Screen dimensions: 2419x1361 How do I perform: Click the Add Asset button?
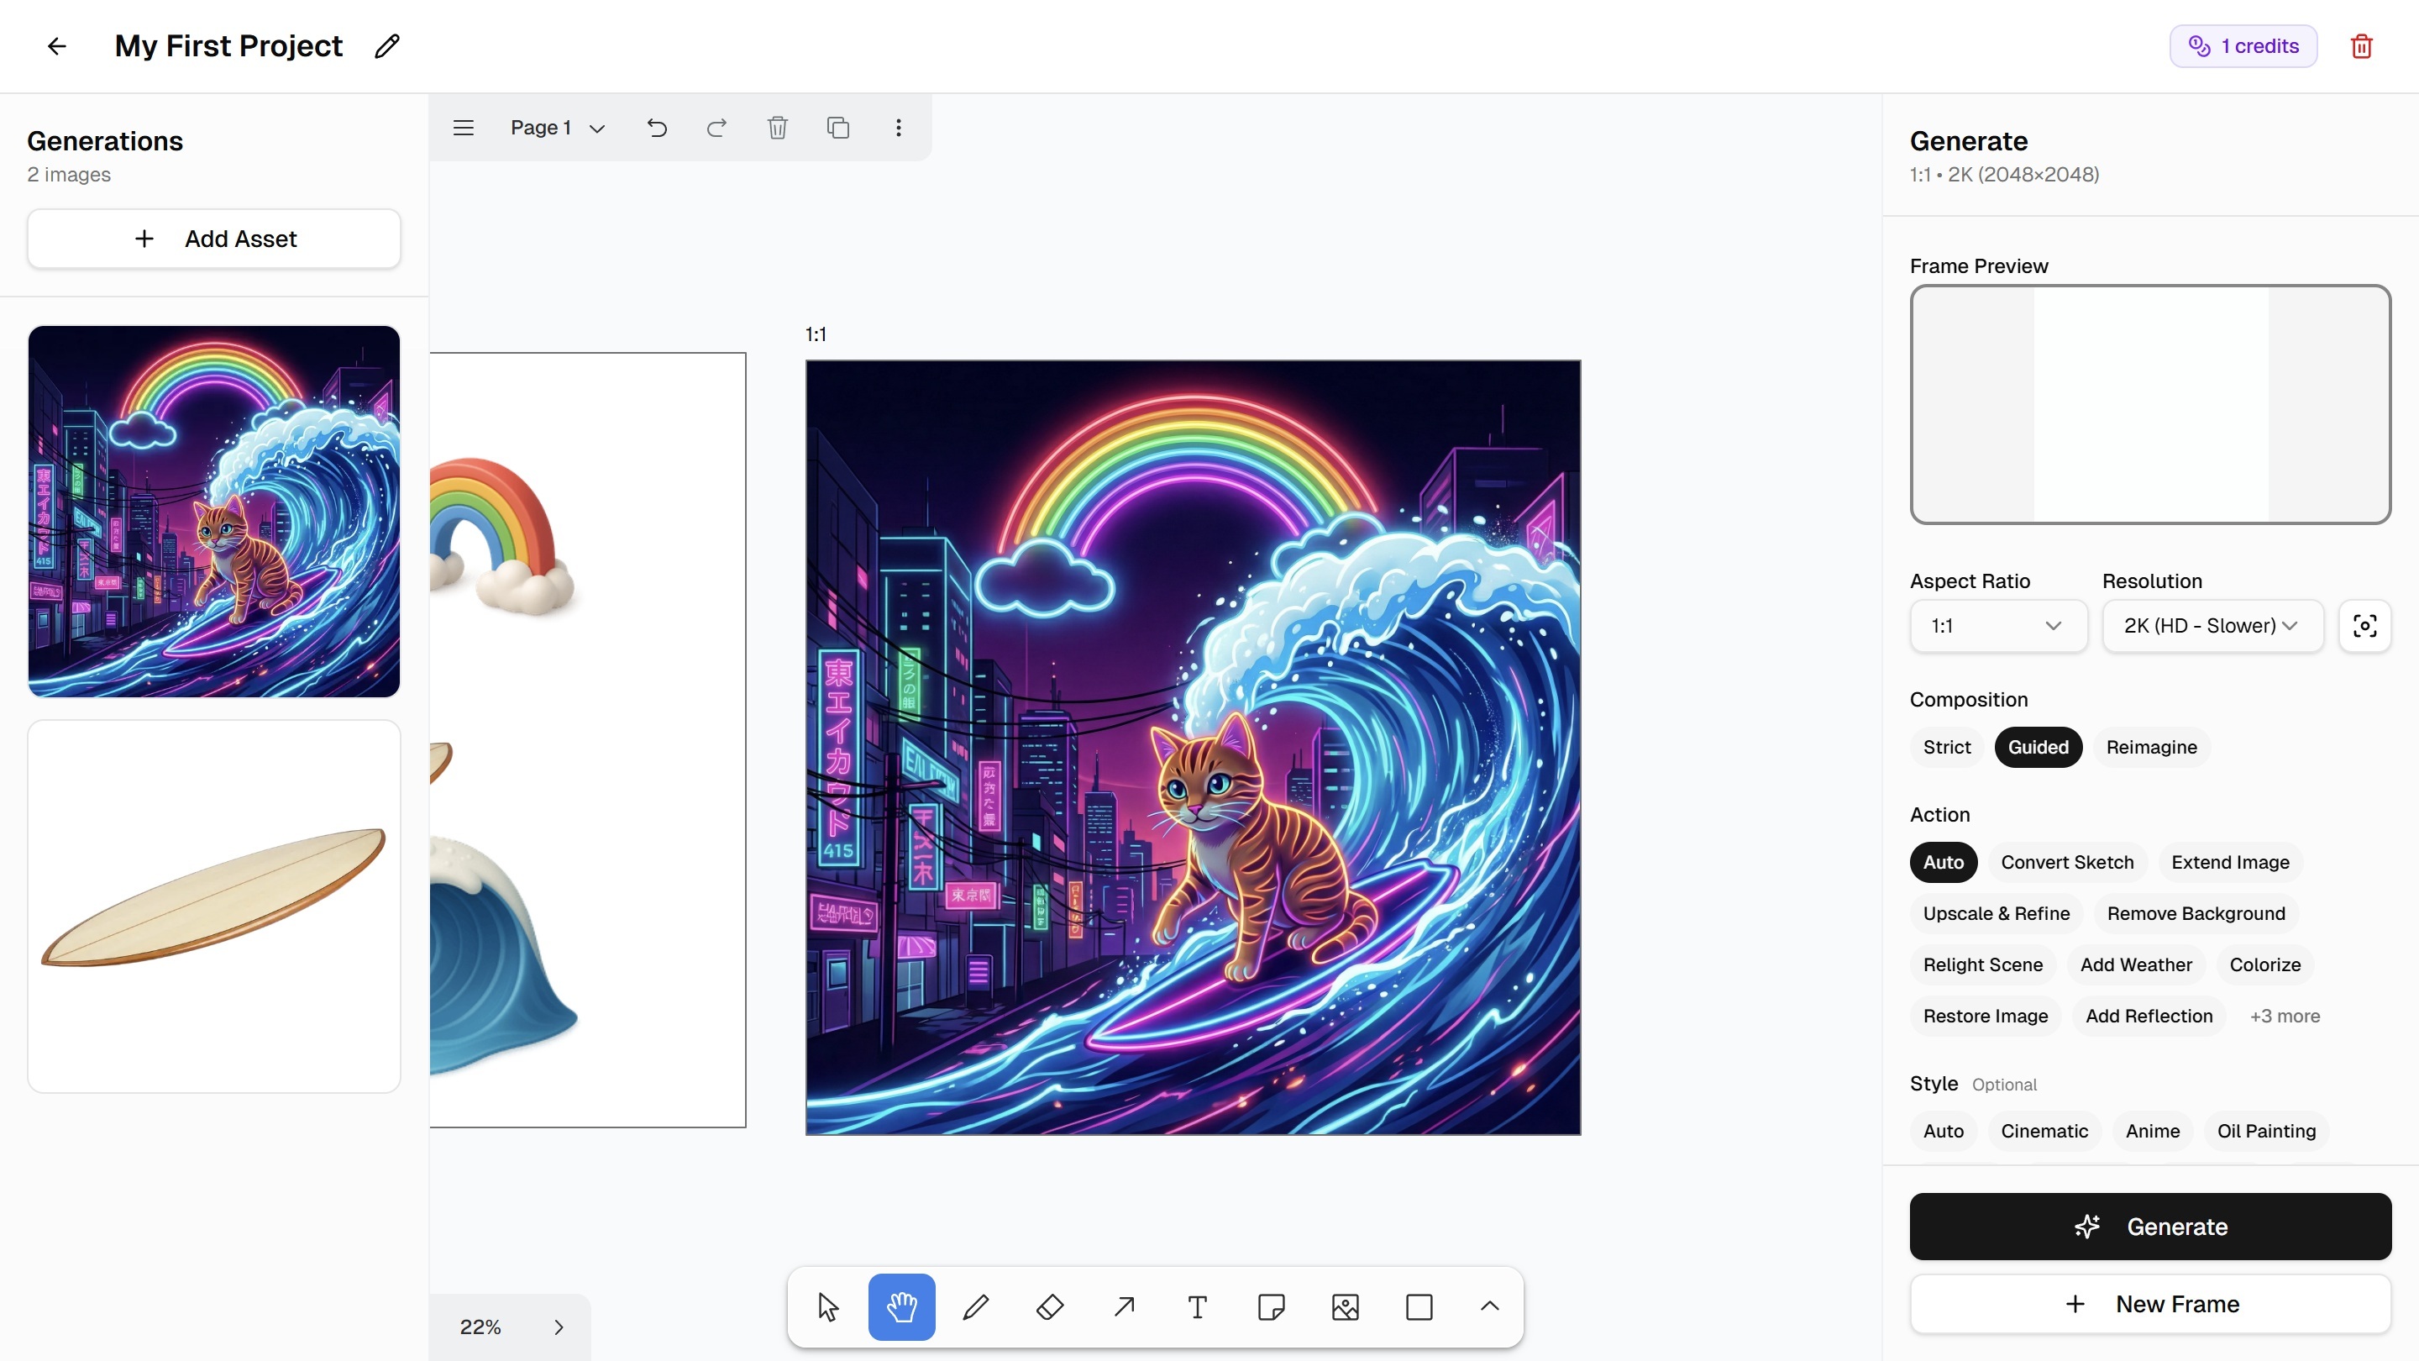click(214, 239)
